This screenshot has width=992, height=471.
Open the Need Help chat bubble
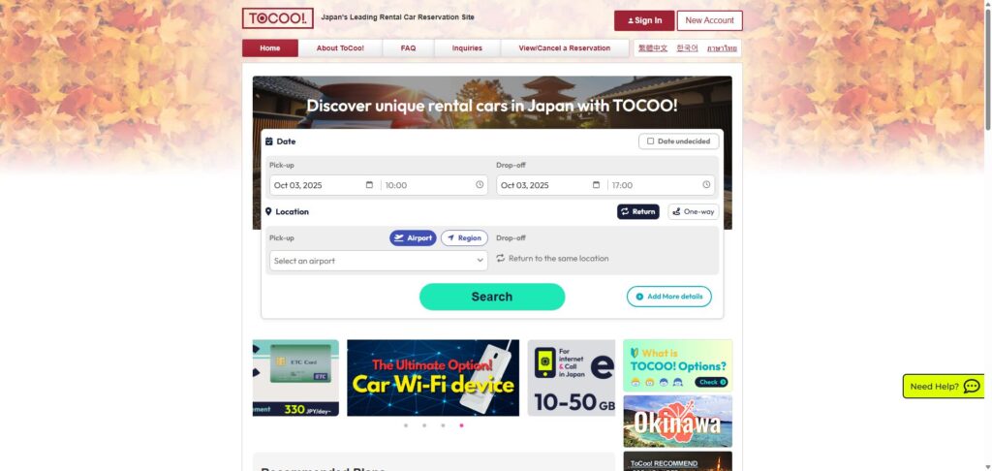pyautogui.click(x=944, y=386)
